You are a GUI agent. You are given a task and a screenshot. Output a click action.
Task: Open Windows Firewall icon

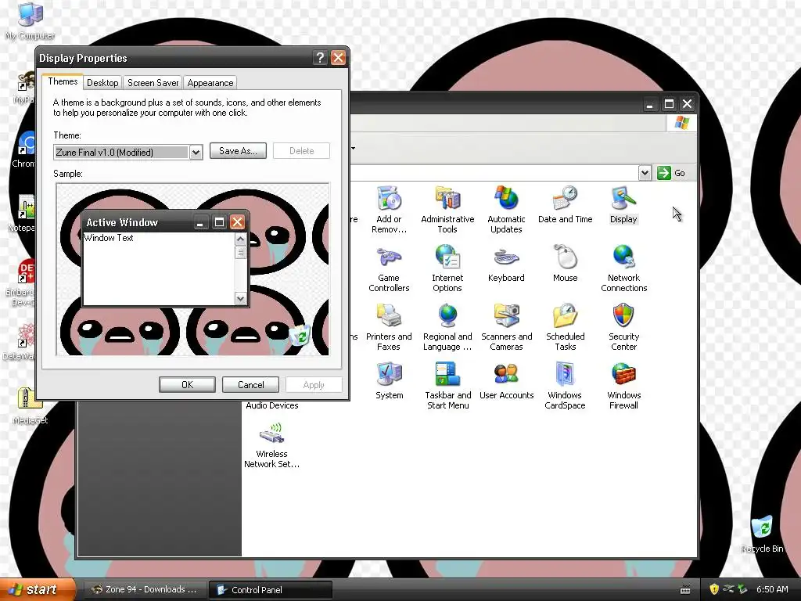pos(623,385)
